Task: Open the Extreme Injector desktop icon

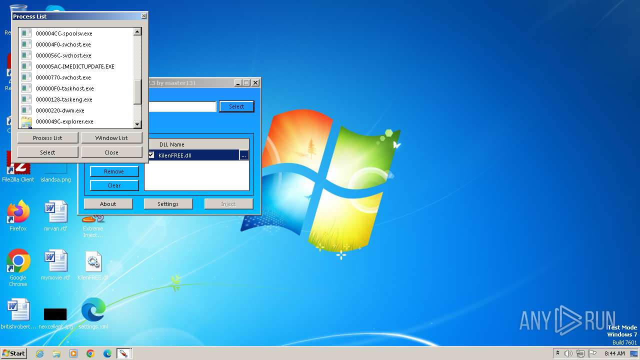Action: point(93,225)
